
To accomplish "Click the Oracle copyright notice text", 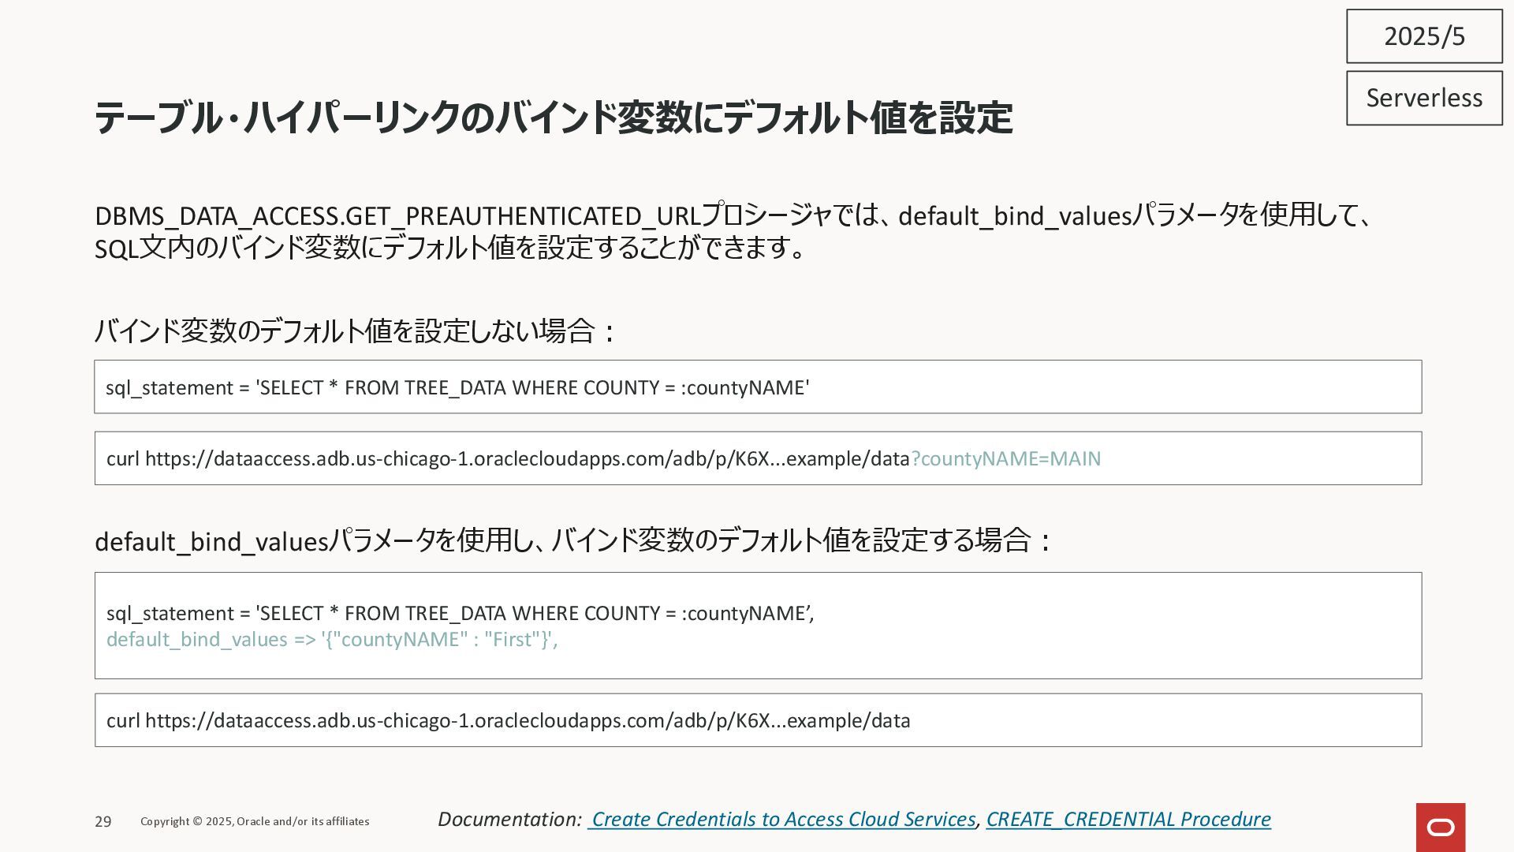I will point(255,821).
